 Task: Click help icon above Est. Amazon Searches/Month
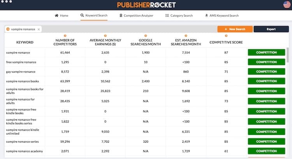pos(186,36)
